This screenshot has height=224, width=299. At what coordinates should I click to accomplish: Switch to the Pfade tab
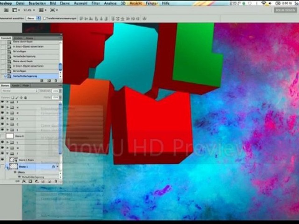pyautogui.click(x=26, y=86)
